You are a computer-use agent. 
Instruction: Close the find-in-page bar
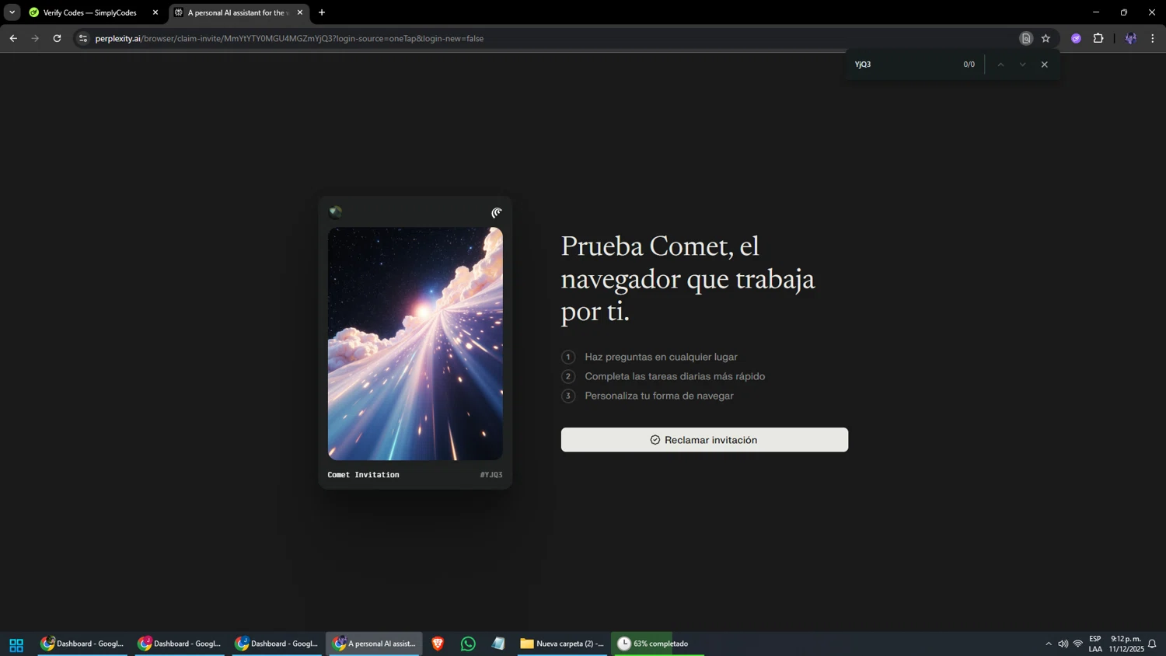1045,65
